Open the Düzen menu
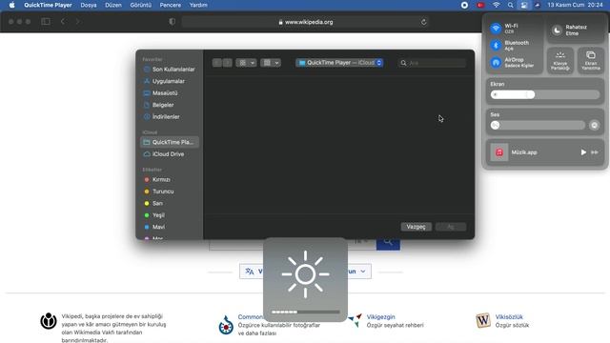Image resolution: width=610 pixels, height=343 pixels. (113, 5)
